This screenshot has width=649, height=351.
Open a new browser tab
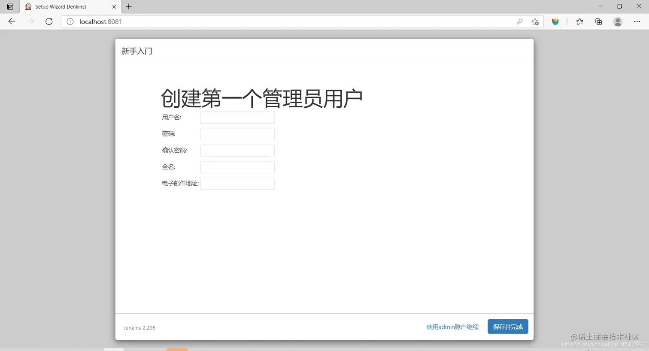(x=128, y=6)
